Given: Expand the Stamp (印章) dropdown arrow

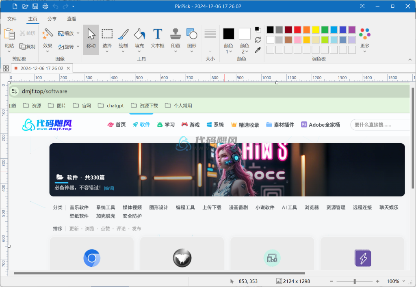Looking at the screenshot, I should point(175,52).
